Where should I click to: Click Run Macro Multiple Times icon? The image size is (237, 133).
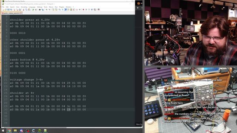92,10
